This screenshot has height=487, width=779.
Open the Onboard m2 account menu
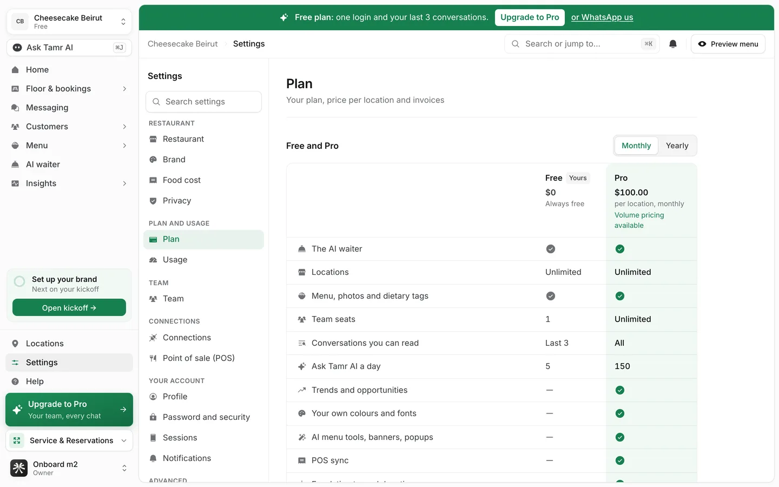[x=69, y=468]
